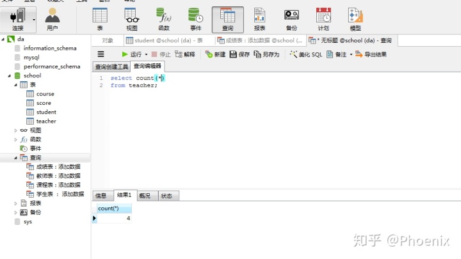Select the 事件 events node in the tree
The height and width of the screenshot is (259, 461).
tap(35, 148)
